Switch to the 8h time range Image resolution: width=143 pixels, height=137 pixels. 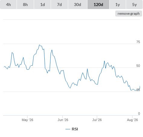pos(25,5)
